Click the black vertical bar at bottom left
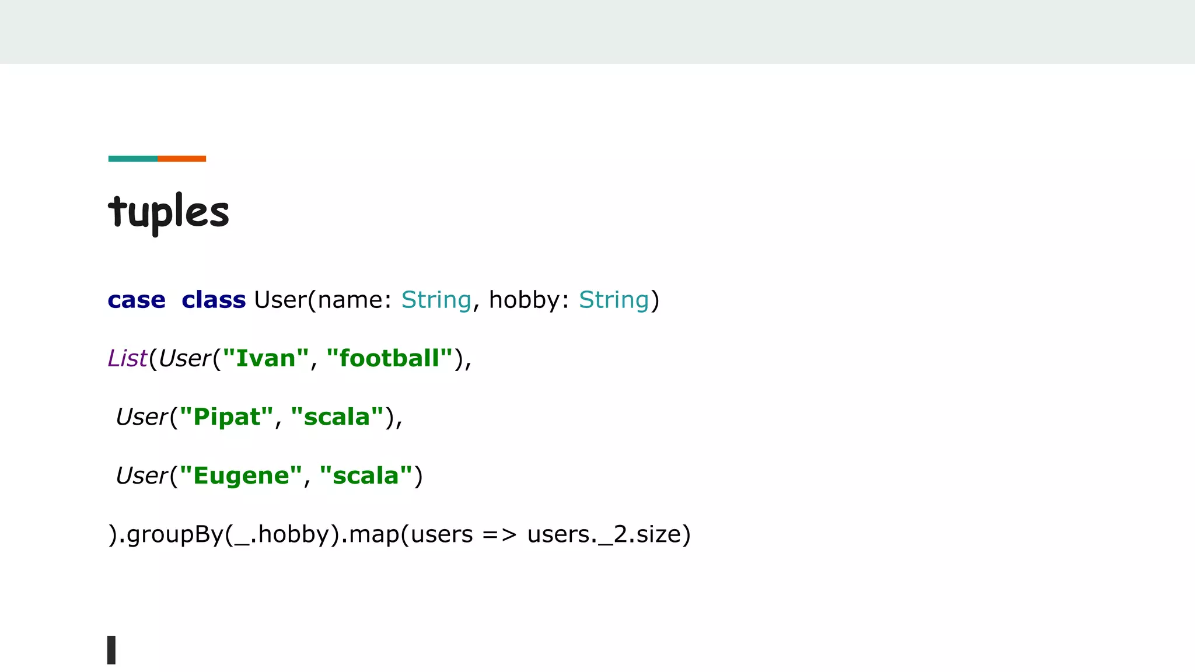Image resolution: width=1195 pixels, height=672 pixels. [111, 650]
